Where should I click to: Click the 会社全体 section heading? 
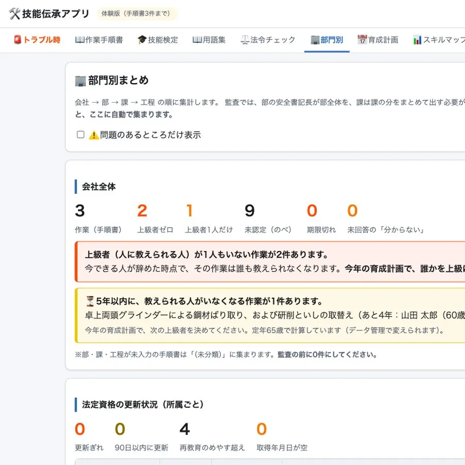tap(99, 187)
